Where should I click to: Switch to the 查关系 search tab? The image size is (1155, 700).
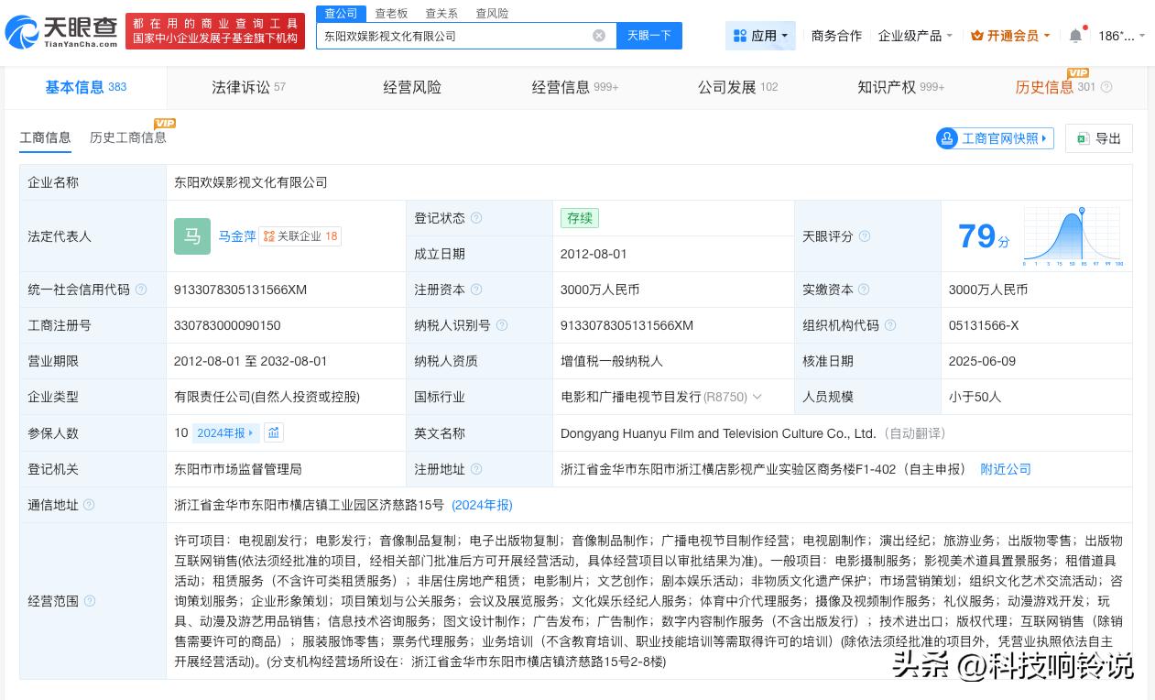(x=441, y=14)
